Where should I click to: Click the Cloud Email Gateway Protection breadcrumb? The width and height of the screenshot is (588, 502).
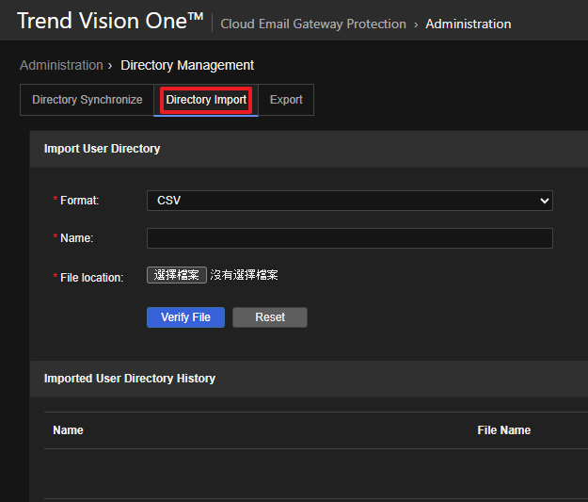(x=313, y=24)
